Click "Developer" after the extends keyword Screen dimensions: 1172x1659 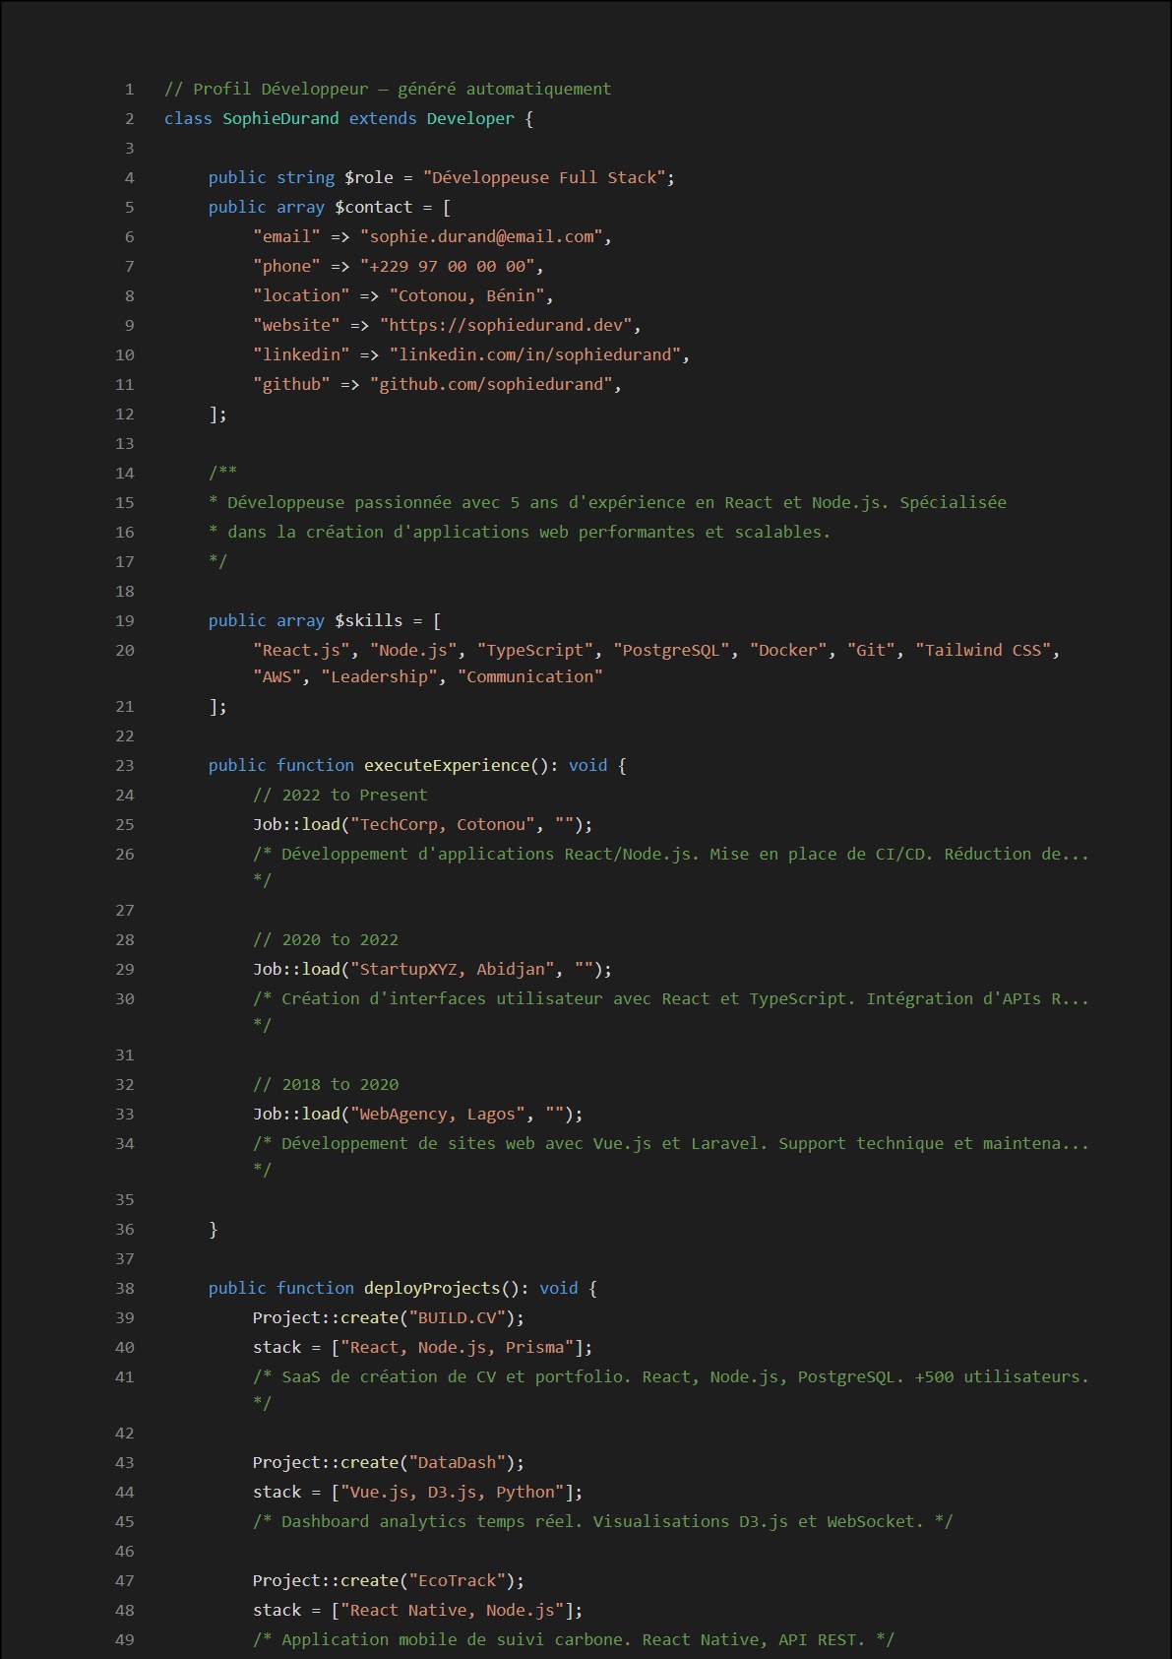[x=470, y=118]
